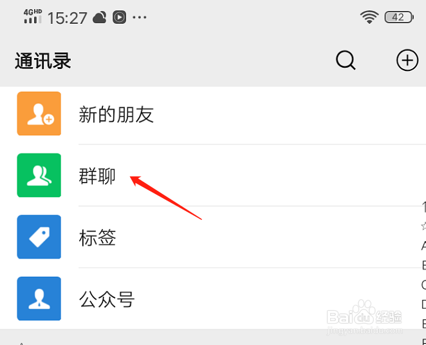Open 新的朋友 list entry

tap(213, 113)
